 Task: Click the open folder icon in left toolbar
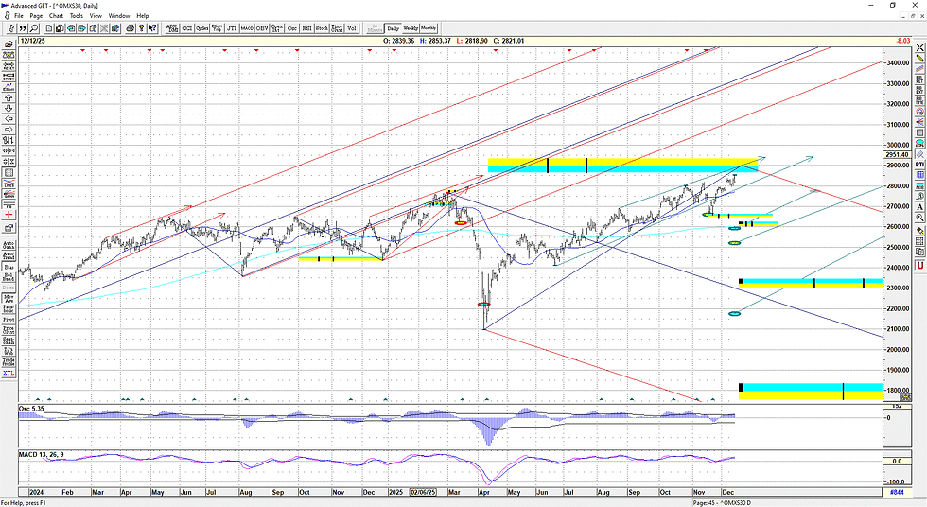pos(9,44)
